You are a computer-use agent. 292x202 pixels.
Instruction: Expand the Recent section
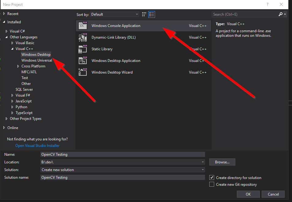[x=4, y=13]
